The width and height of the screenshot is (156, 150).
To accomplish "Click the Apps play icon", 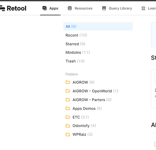I will (x=45, y=8).
